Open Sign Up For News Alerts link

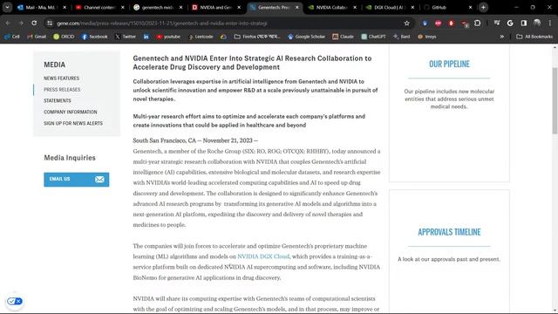[73, 123]
